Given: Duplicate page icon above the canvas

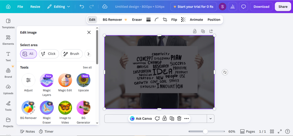Looking at the screenshot, I should coord(203,31).
